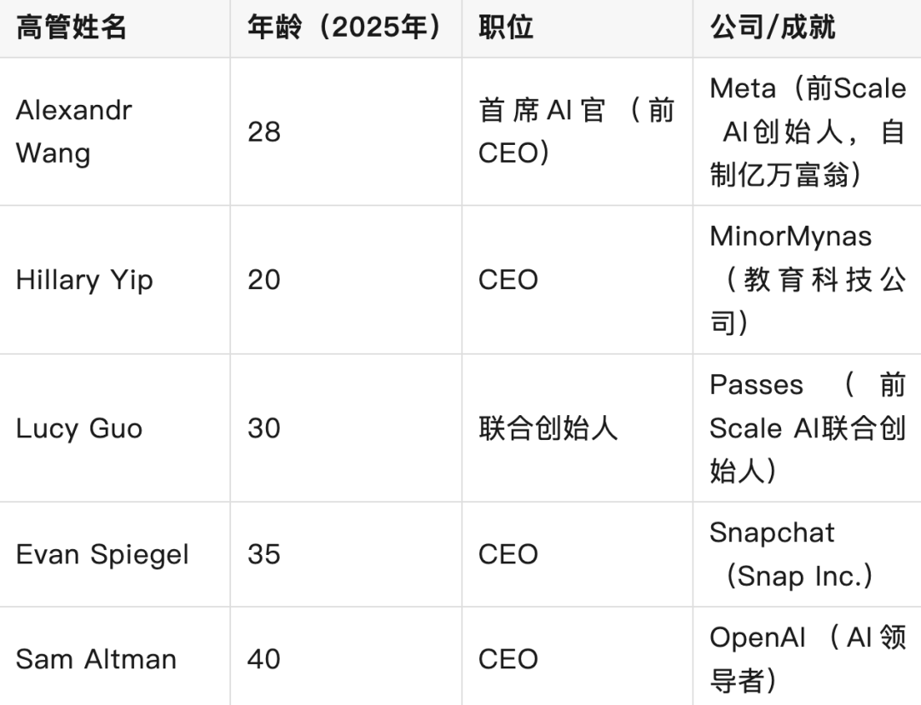Click the age value 35
The height and width of the screenshot is (705, 921).
pyautogui.click(x=264, y=554)
